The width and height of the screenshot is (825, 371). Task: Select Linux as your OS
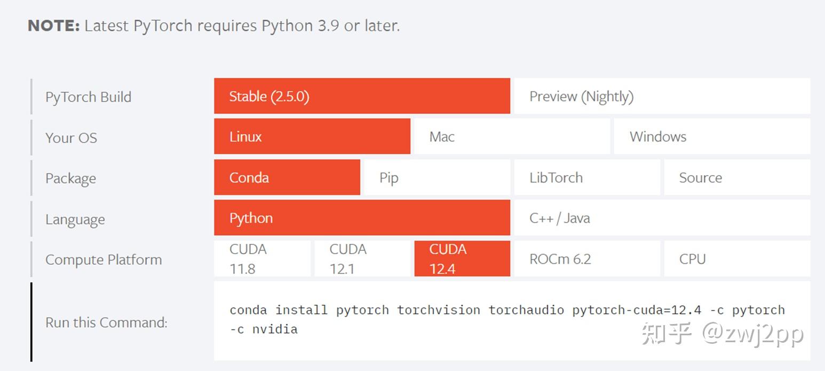[312, 137]
